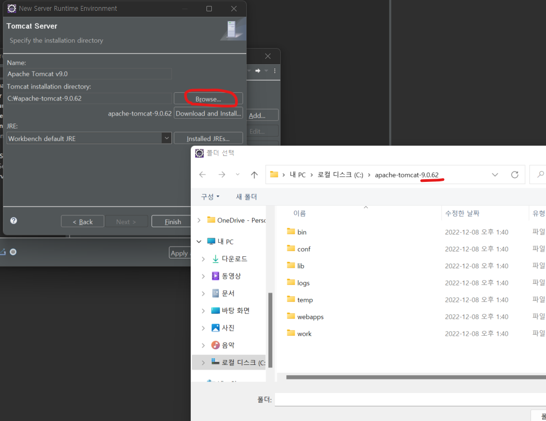
Task: Select the bin folder
Action: pyautogui.click(x=296, y=232)
